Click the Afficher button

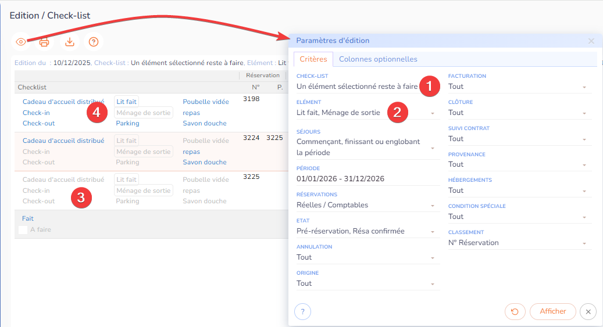point(552,311)
